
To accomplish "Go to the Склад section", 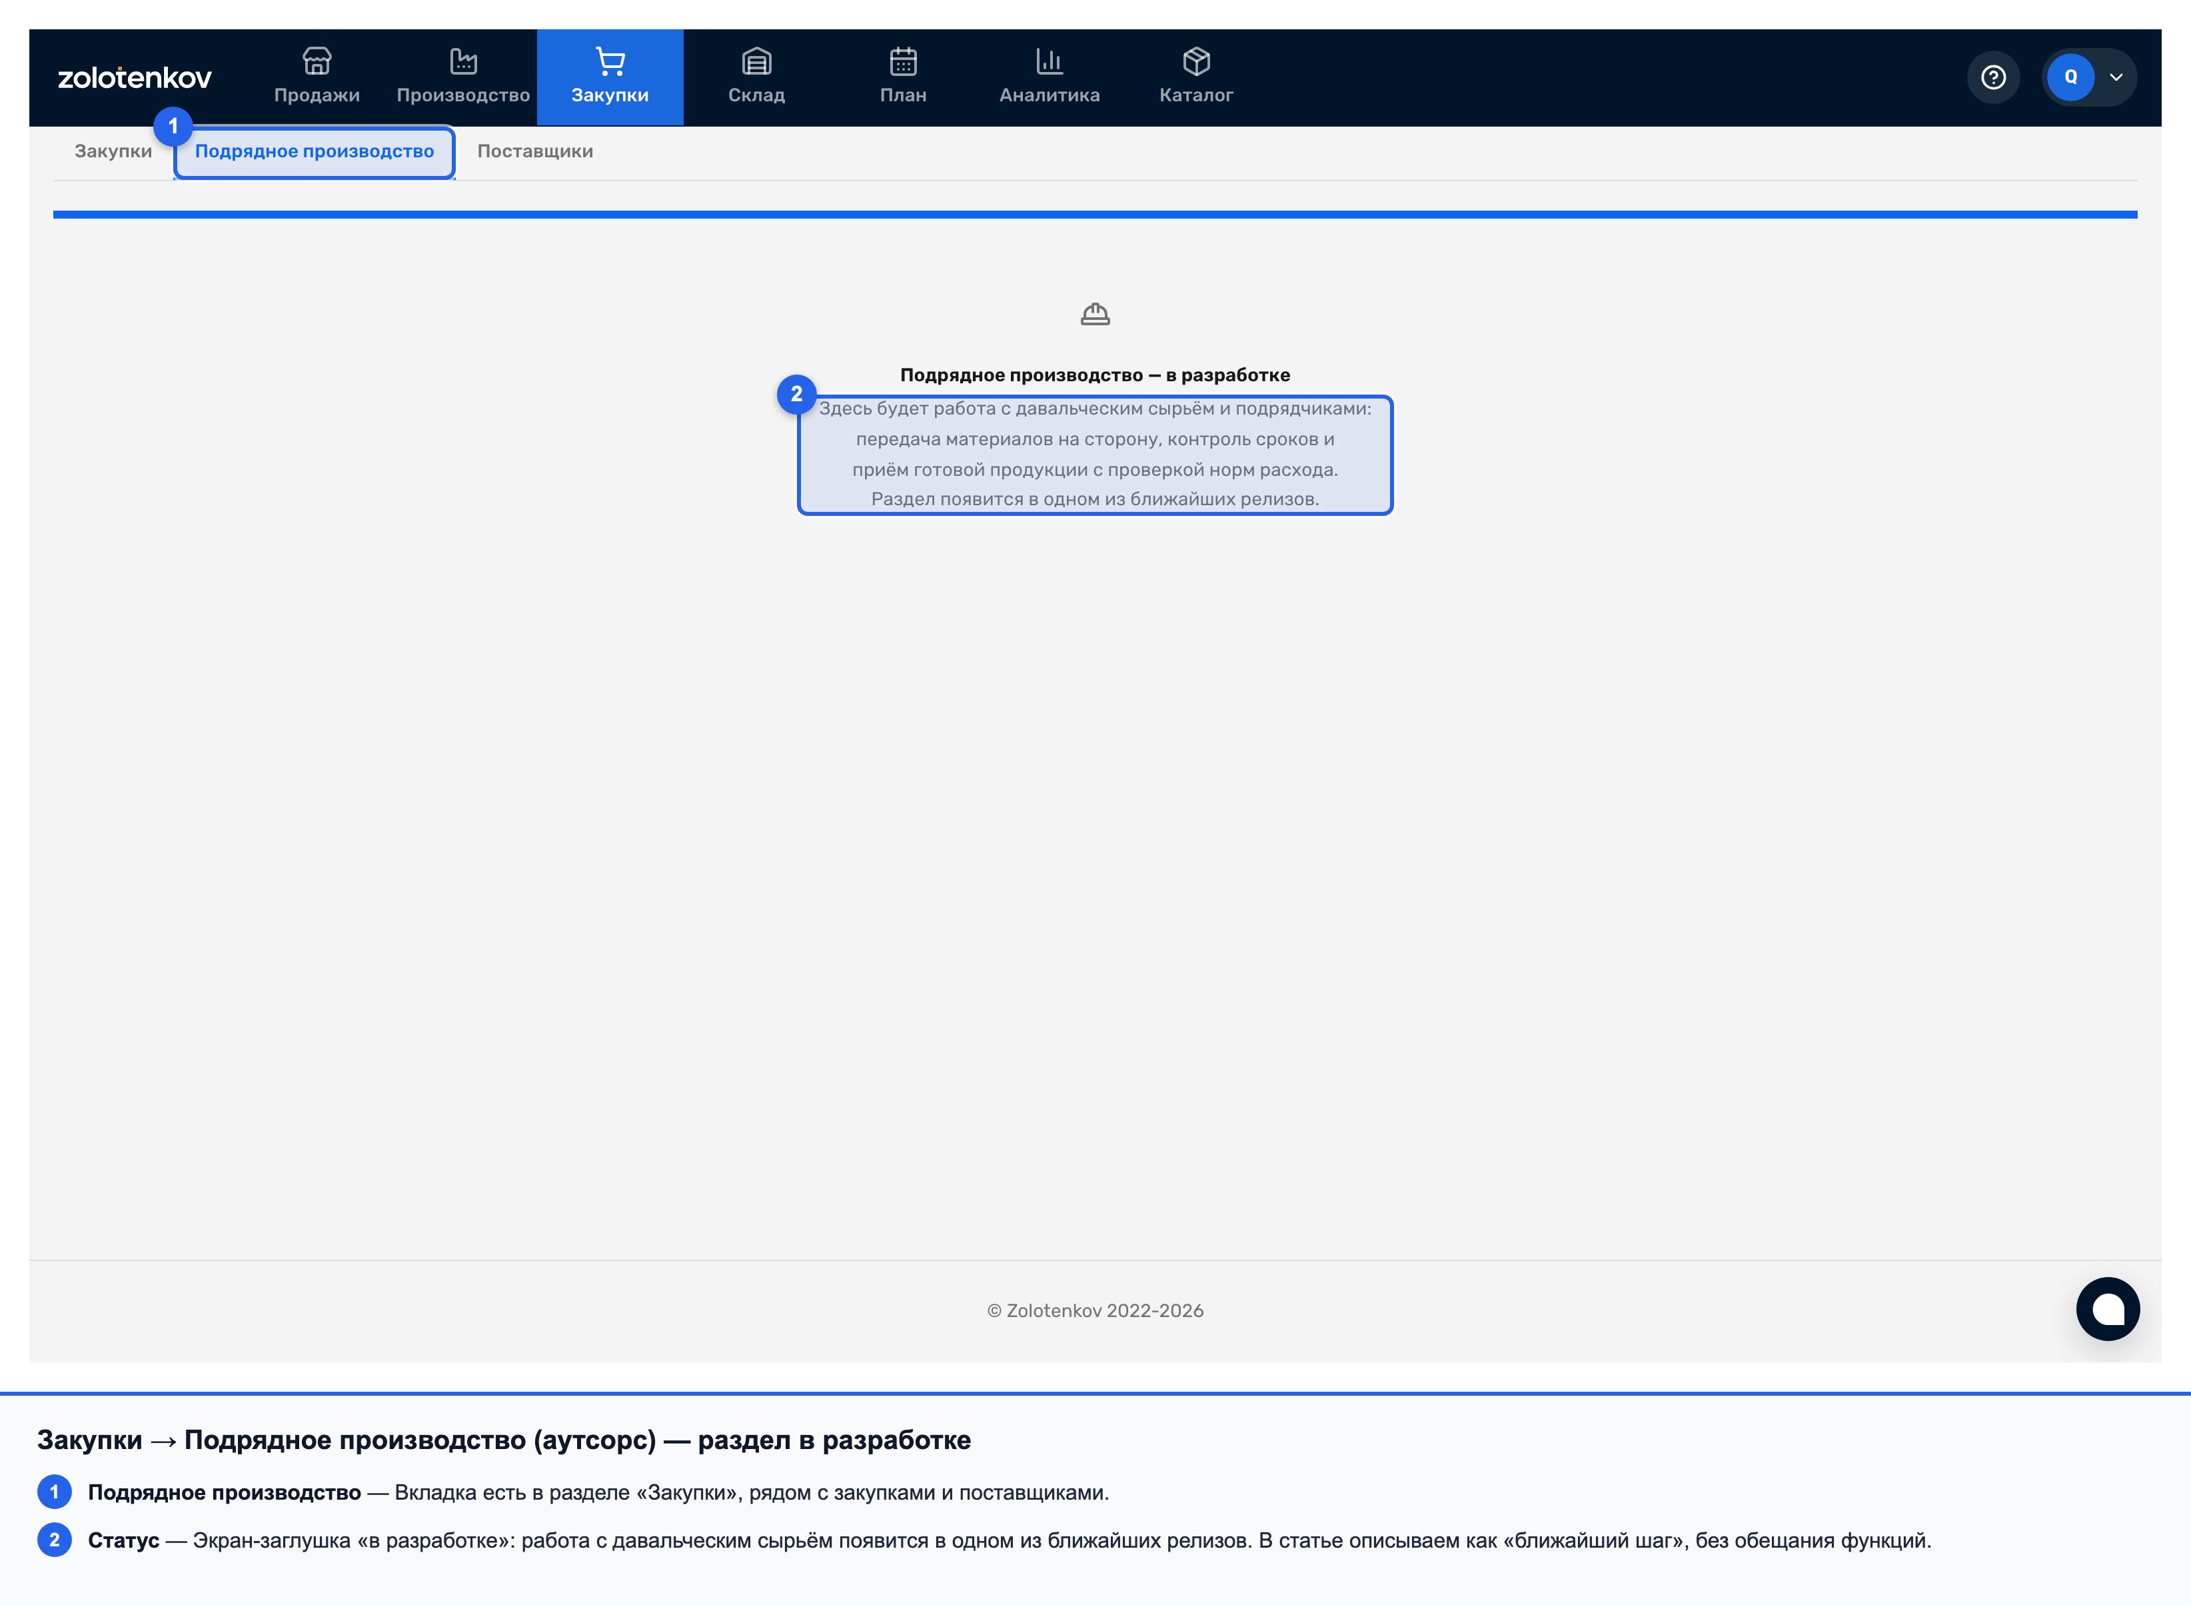I will click(x=756, y=77).
